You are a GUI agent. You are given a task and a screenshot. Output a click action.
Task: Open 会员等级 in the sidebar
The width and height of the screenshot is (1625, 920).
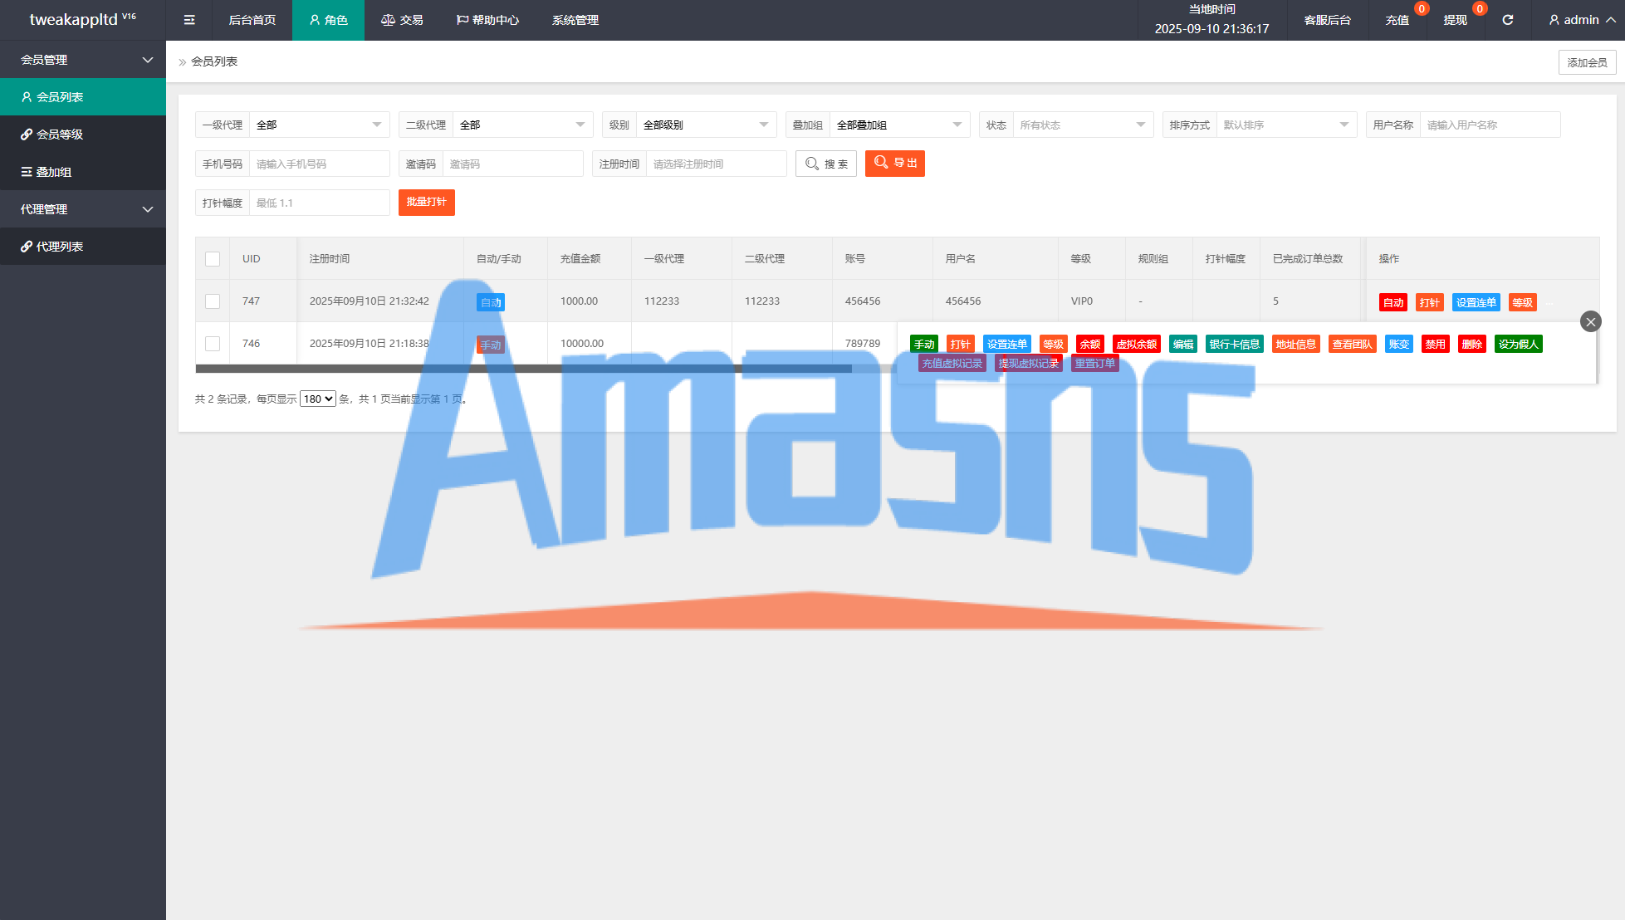(x=59, y=135)
